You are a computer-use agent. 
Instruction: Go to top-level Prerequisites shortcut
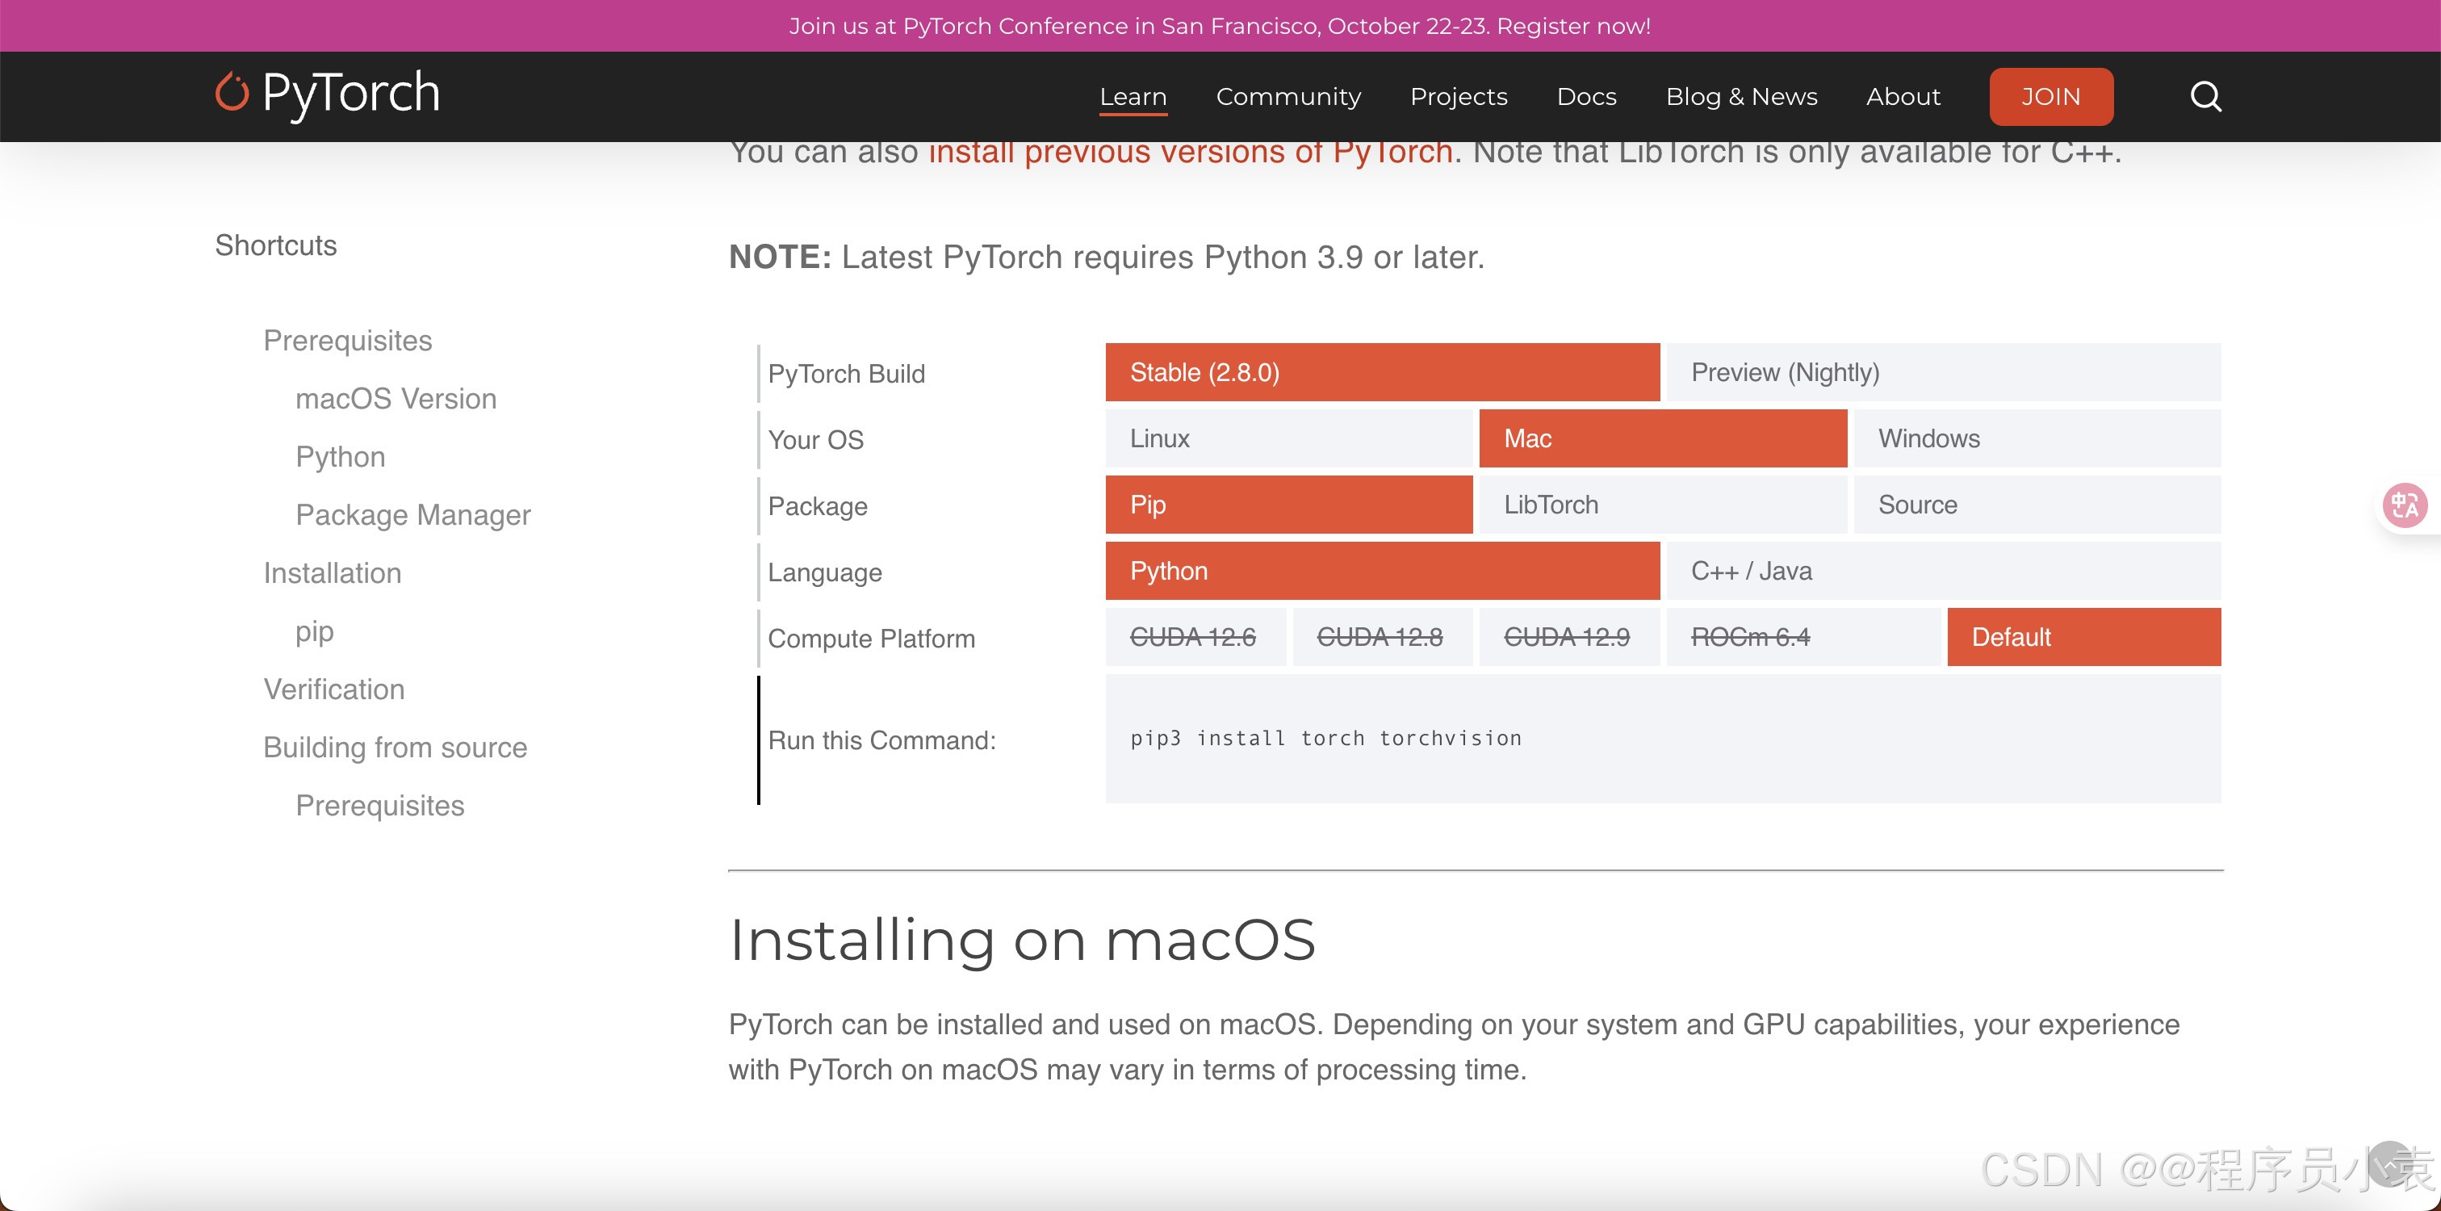[x=348, y=340]
